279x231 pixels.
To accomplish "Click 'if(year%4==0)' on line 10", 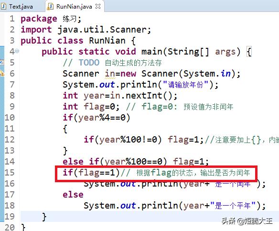I will [x=97, y=118].
